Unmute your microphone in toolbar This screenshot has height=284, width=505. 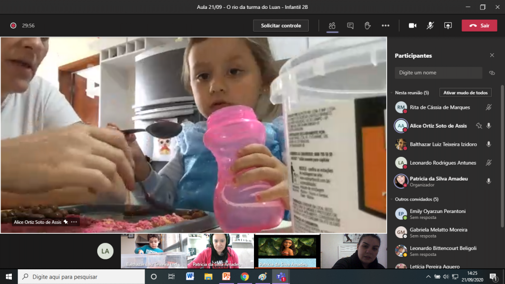coord(430,26)
